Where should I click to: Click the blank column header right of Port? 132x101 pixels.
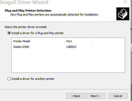click(108, 41)
